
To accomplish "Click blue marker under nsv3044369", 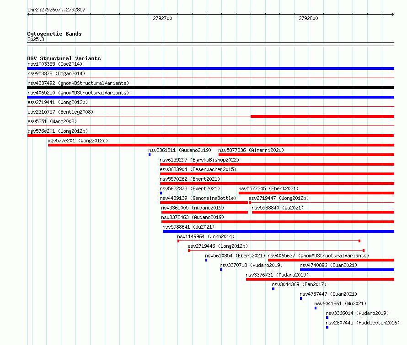I will [273, 289].
